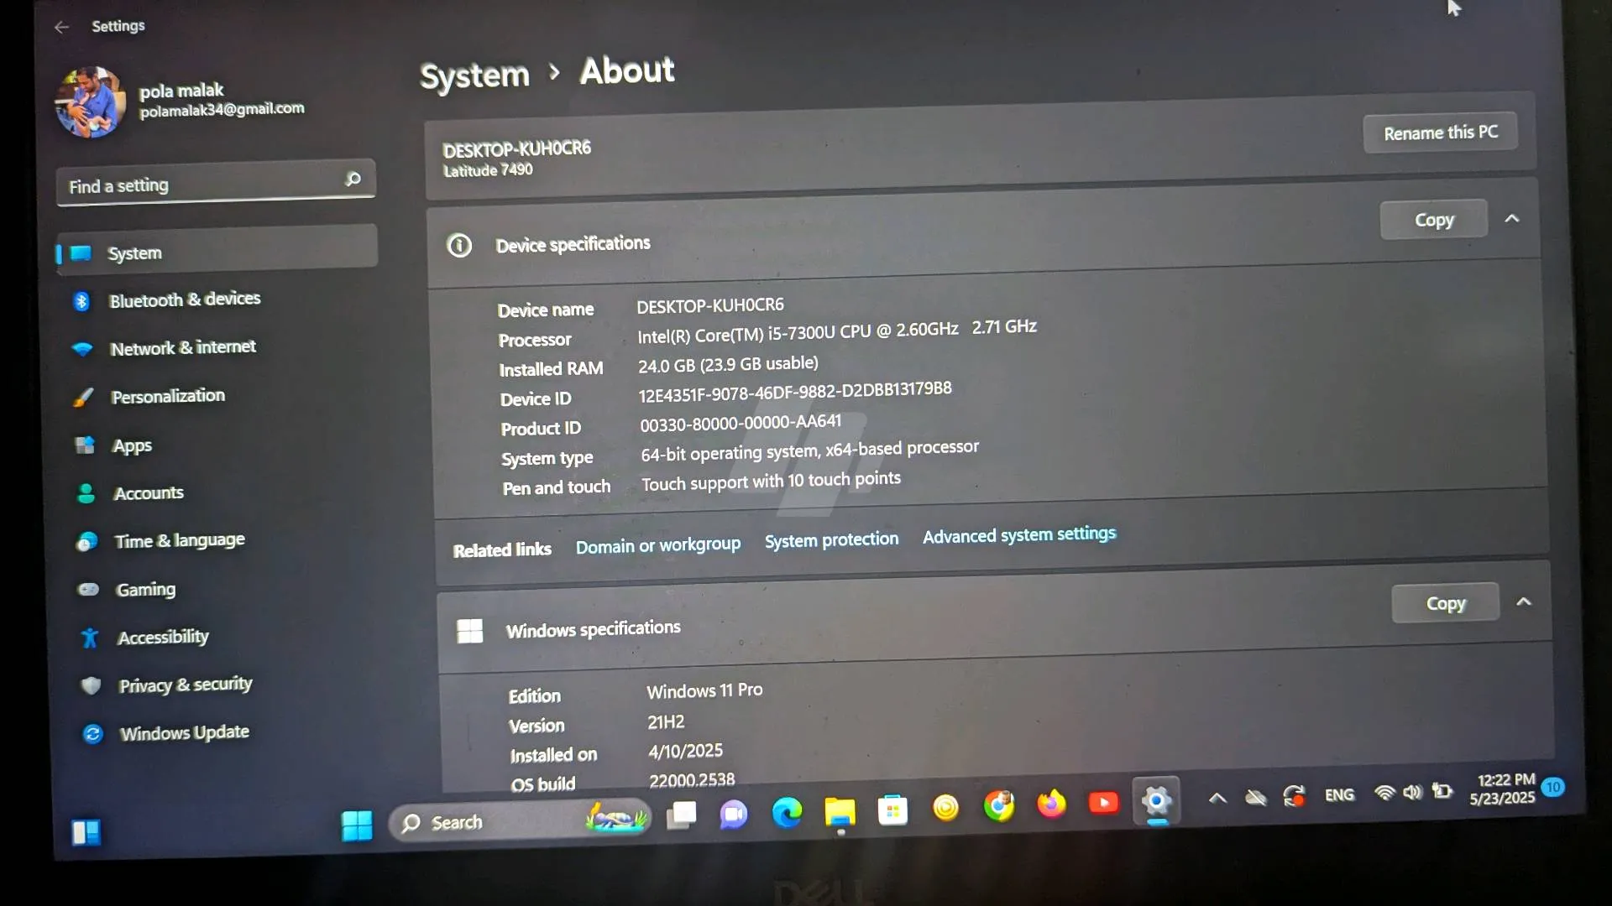Collapse the Device specifications section
Screen dimensions: 1612x906
tap(1512, 219)
